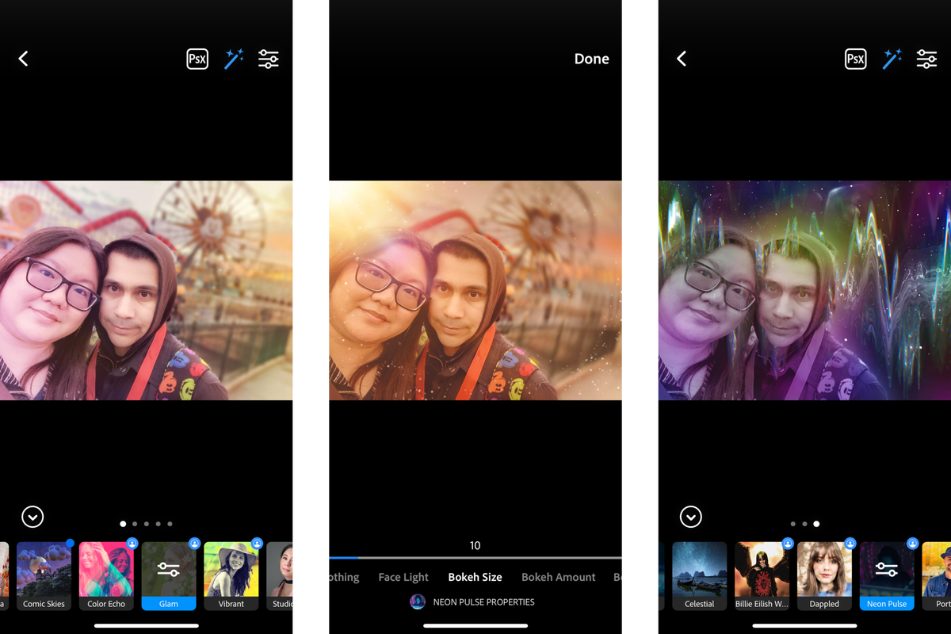Tap Done to apply the edits
The image size is (951, 634).
(591, 58)
